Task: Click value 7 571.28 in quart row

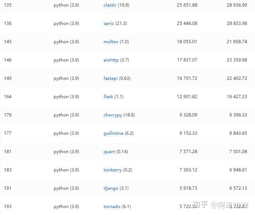Action: (x=188, y=152)
